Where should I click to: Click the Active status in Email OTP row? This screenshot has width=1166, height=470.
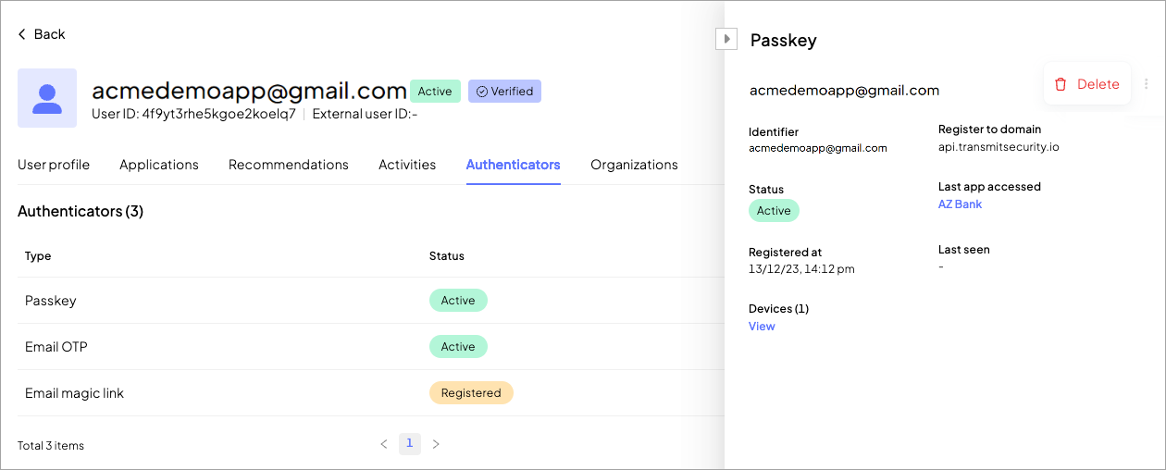click(458, 347)
